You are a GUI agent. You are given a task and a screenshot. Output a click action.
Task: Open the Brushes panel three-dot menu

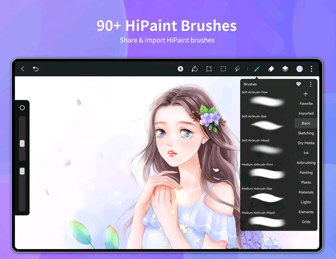310,84
